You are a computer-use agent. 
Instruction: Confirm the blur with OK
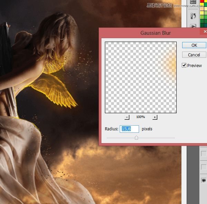click(194, 45)
